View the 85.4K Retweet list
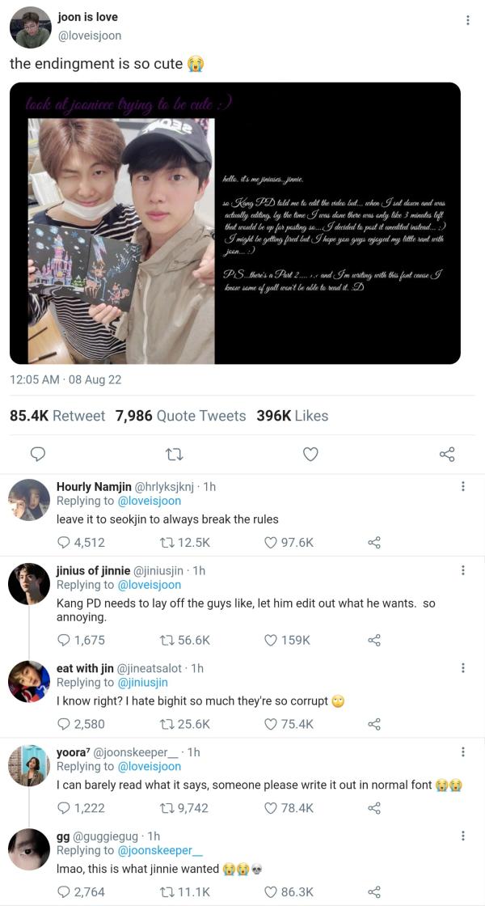This screenshot has width=485, height=906. click(57, 416)
